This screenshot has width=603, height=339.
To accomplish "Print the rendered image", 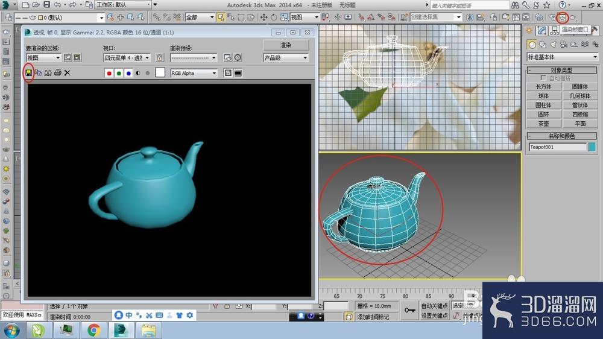I will [58, 72].
